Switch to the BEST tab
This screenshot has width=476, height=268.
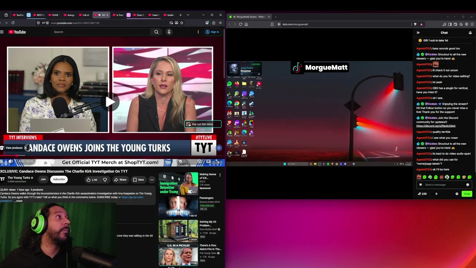(x=39, y=15)
